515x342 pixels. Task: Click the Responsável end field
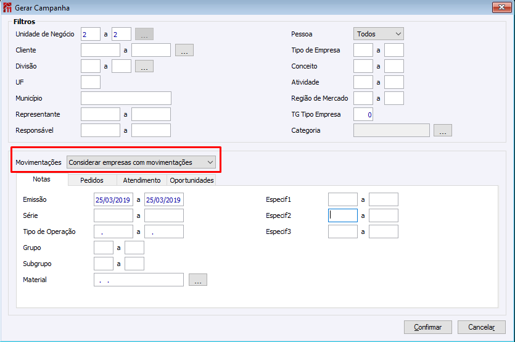point(151,130)
